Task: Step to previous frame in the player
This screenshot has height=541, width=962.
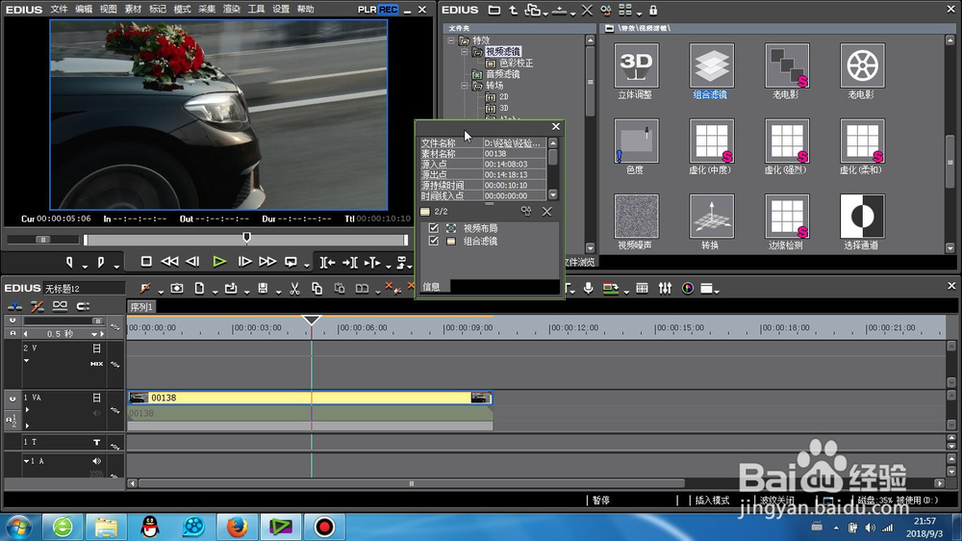Action: pos(192,262)
